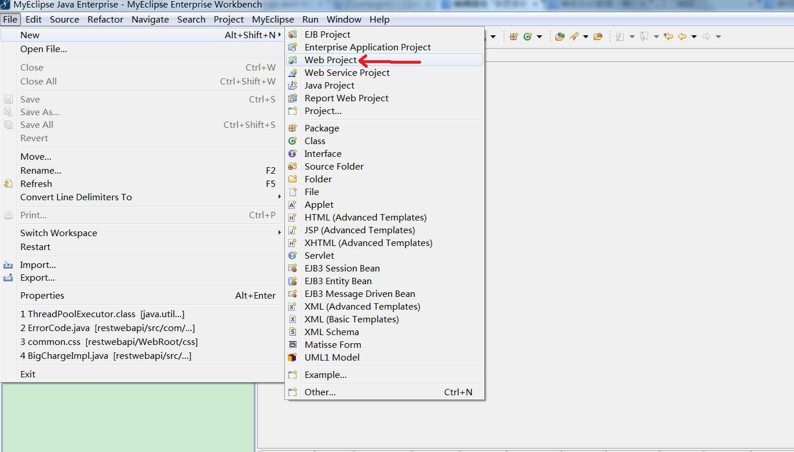Viewport: 794px width, 452px height.
Task: Expand Convert Line Delimiters To submenu
Action: (x=142, y=197)
